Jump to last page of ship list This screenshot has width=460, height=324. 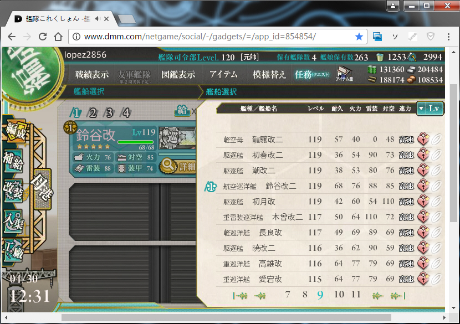tap(398, 296)
